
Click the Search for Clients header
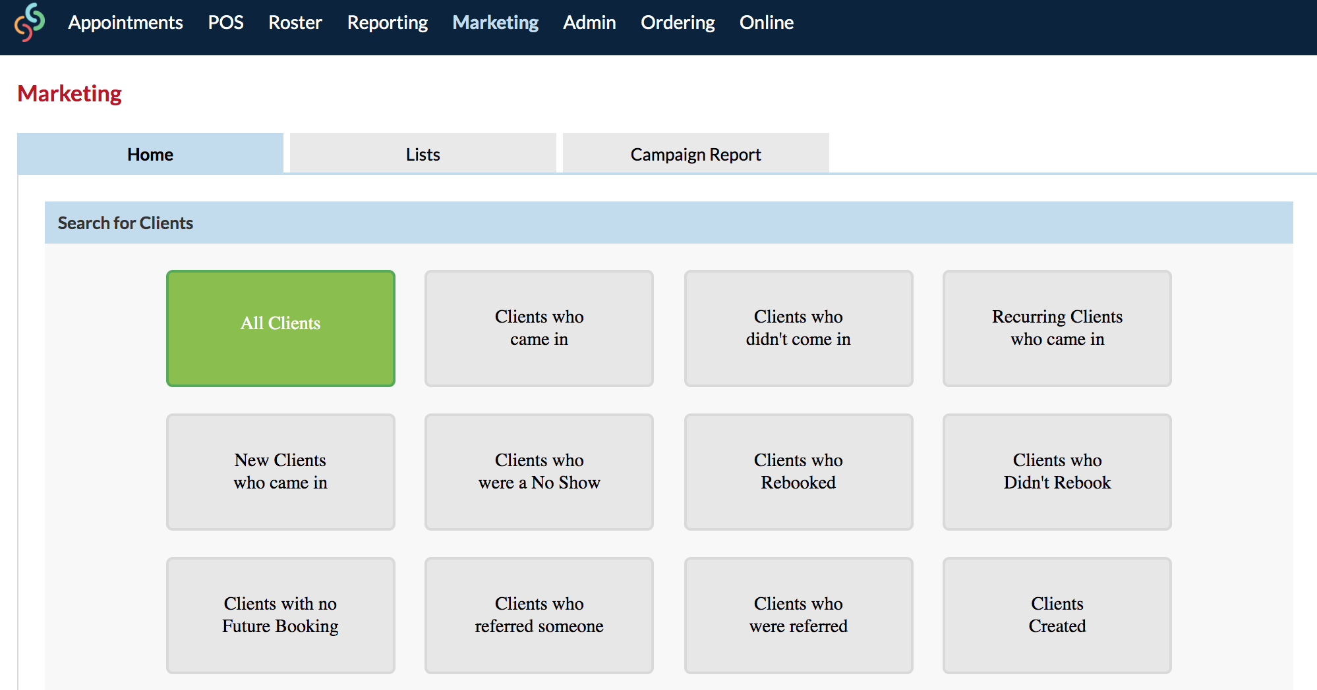669,223
